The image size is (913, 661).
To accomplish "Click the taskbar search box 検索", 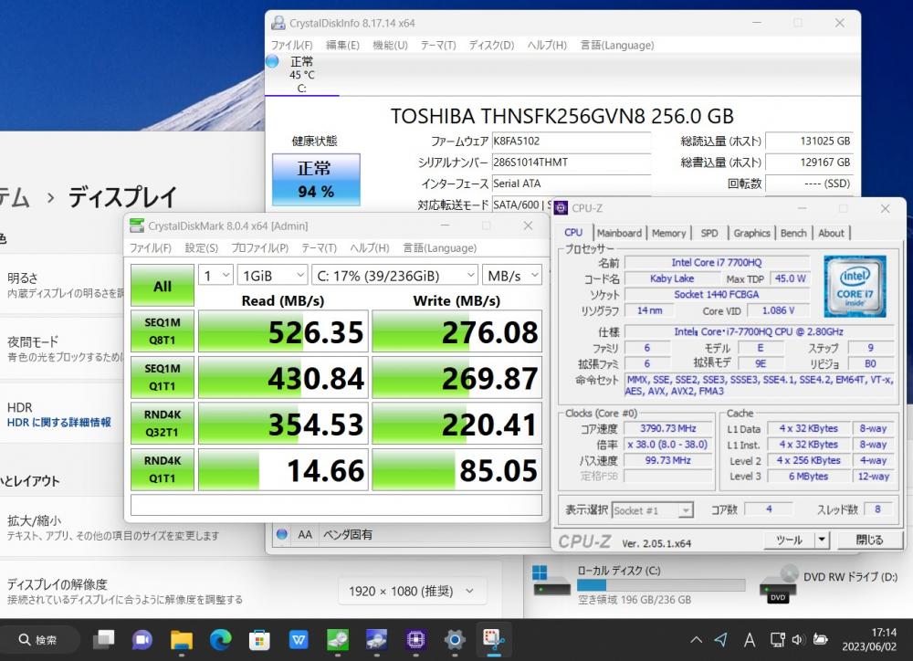I will pos(38,639).
